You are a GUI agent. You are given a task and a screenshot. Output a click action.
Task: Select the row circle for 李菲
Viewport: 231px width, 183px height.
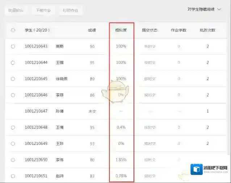pyautogui.click(x=13, y=95)
